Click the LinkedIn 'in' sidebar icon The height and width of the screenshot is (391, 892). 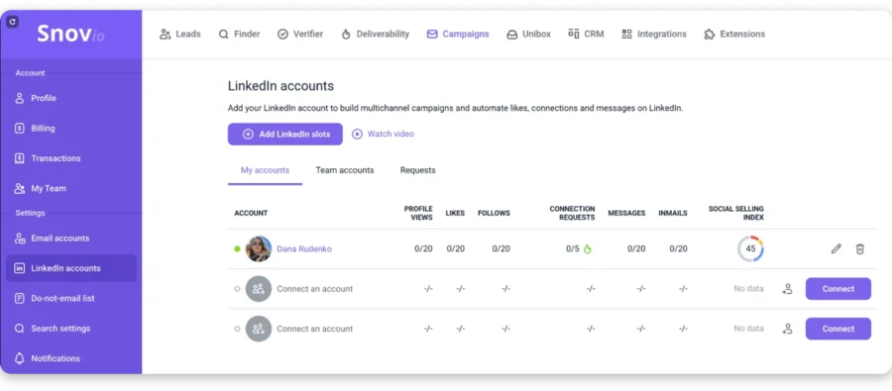coord(20,268)
